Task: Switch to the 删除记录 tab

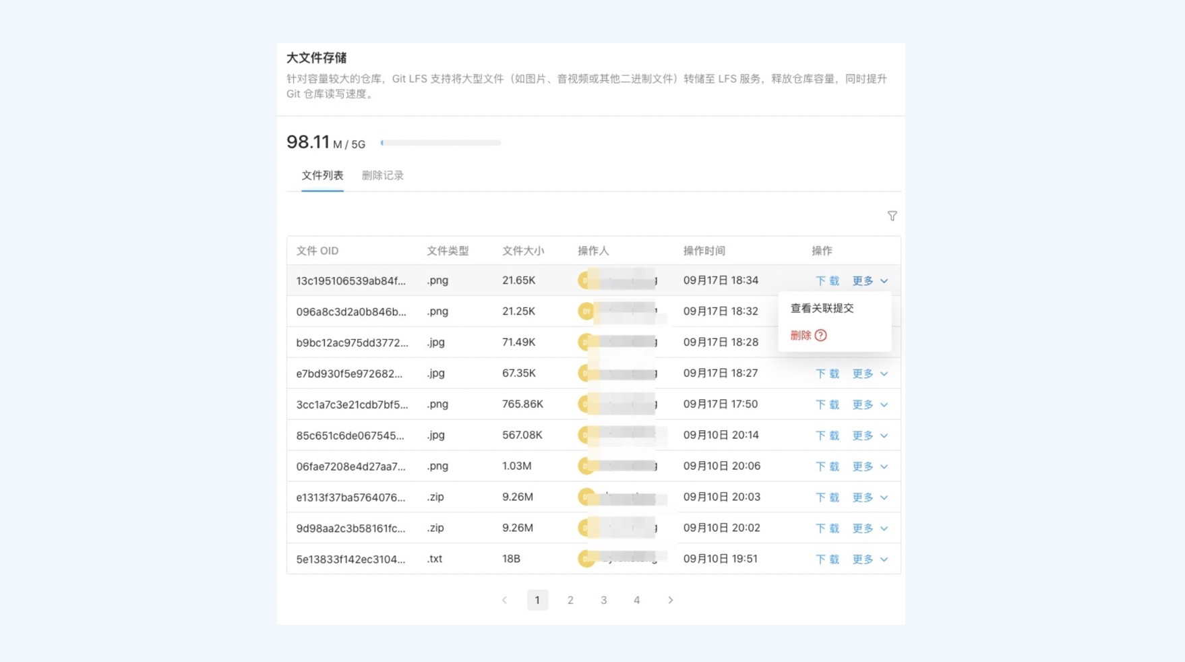Action: coord(382,175)
